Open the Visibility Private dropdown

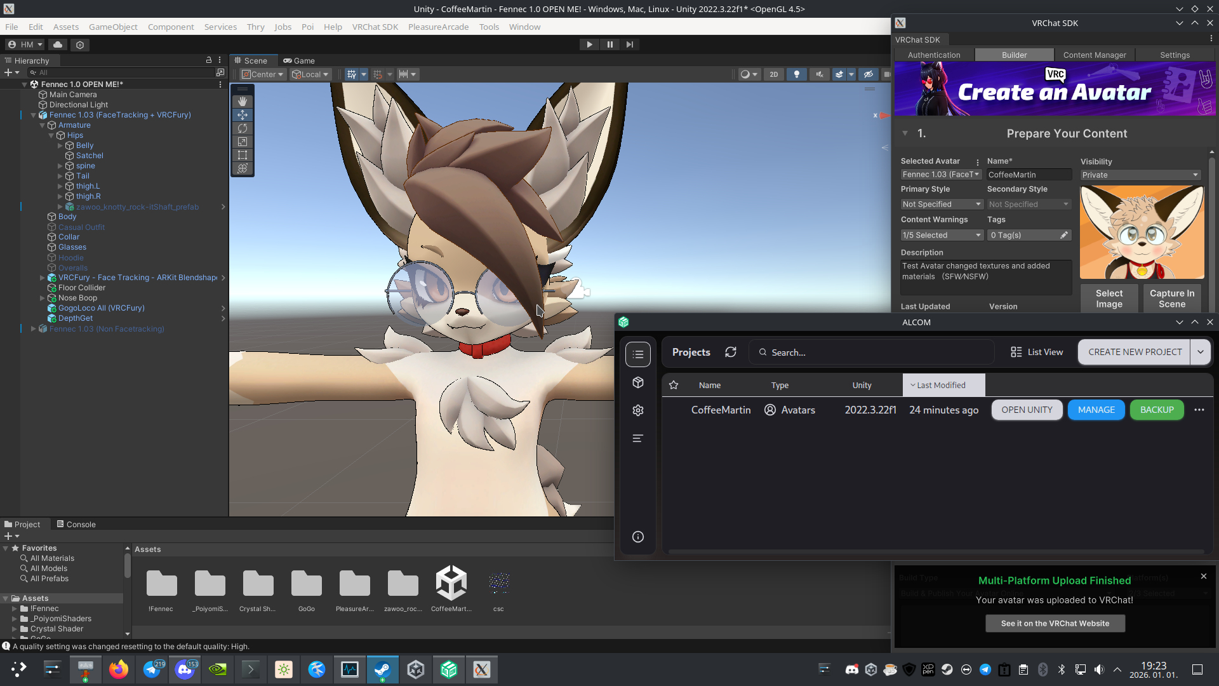click(1140, 175)
